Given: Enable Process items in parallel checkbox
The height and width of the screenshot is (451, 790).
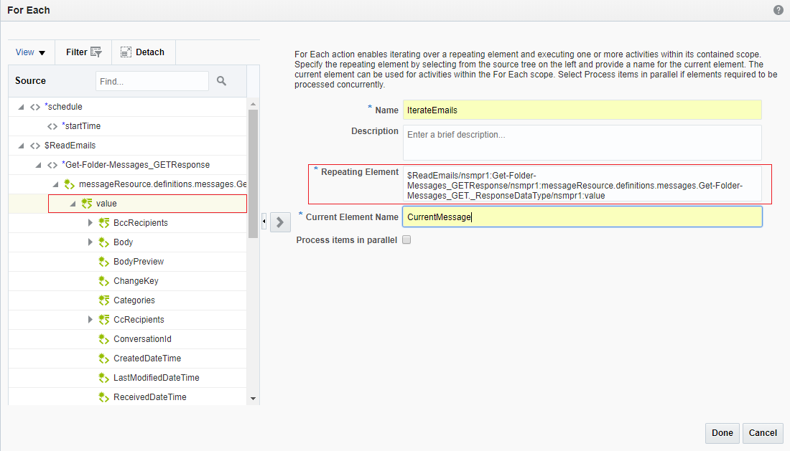Looking at the screenshot, I should point(406,240).
